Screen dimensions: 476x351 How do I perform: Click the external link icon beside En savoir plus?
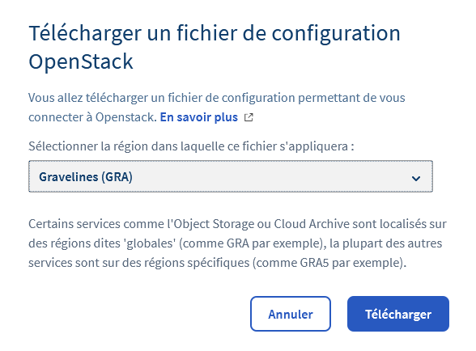coord(249,117)
